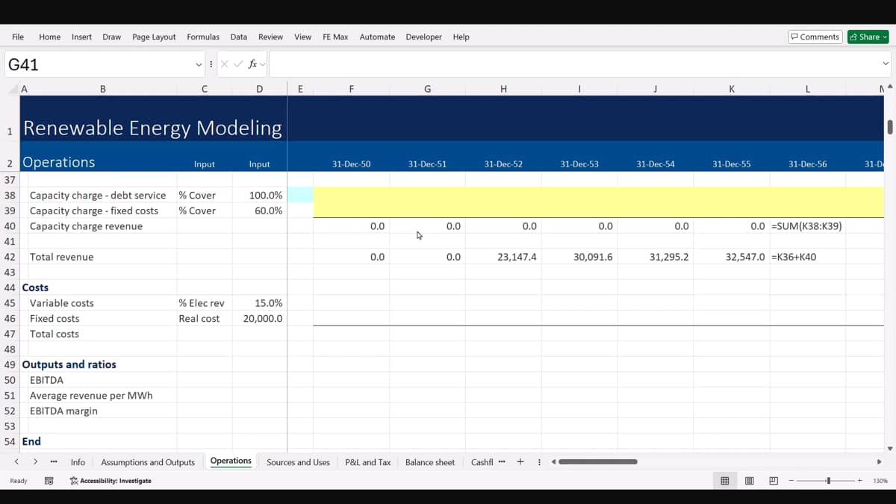This screenshot has width=896, height=504.
Task: Open the File menu
Action: click(18, 37)
